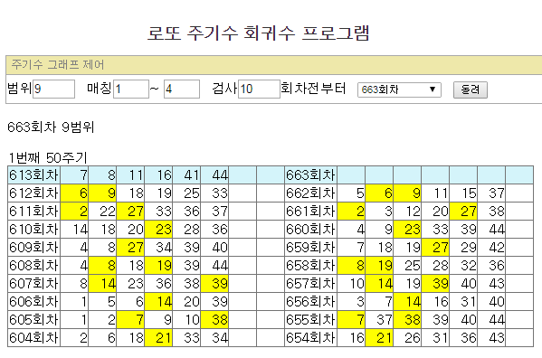Click highlighted 21 in the 654회차 row
The image size is (542, 358).
(x=379, y=337)
